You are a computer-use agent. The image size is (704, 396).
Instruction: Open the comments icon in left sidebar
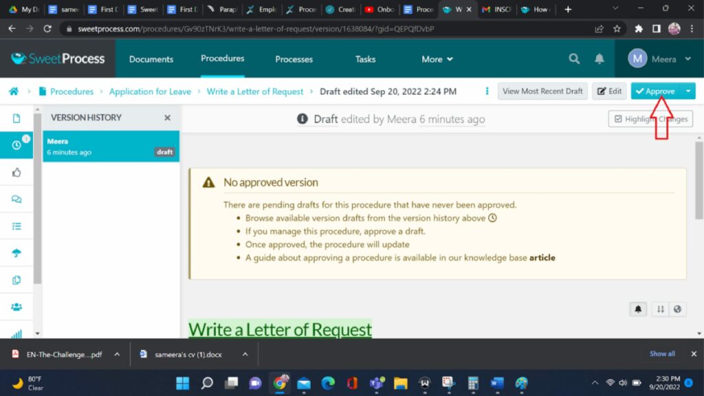[x=16, y=199]
